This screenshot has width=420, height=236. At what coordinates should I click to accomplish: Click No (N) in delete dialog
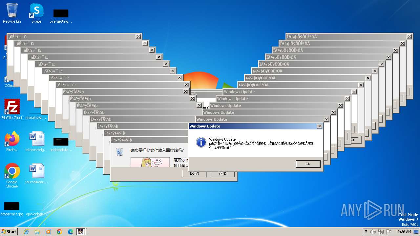222,173
